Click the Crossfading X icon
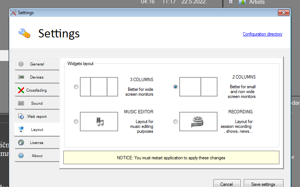Screen dimensions: 300x187 tap(21, 90)
